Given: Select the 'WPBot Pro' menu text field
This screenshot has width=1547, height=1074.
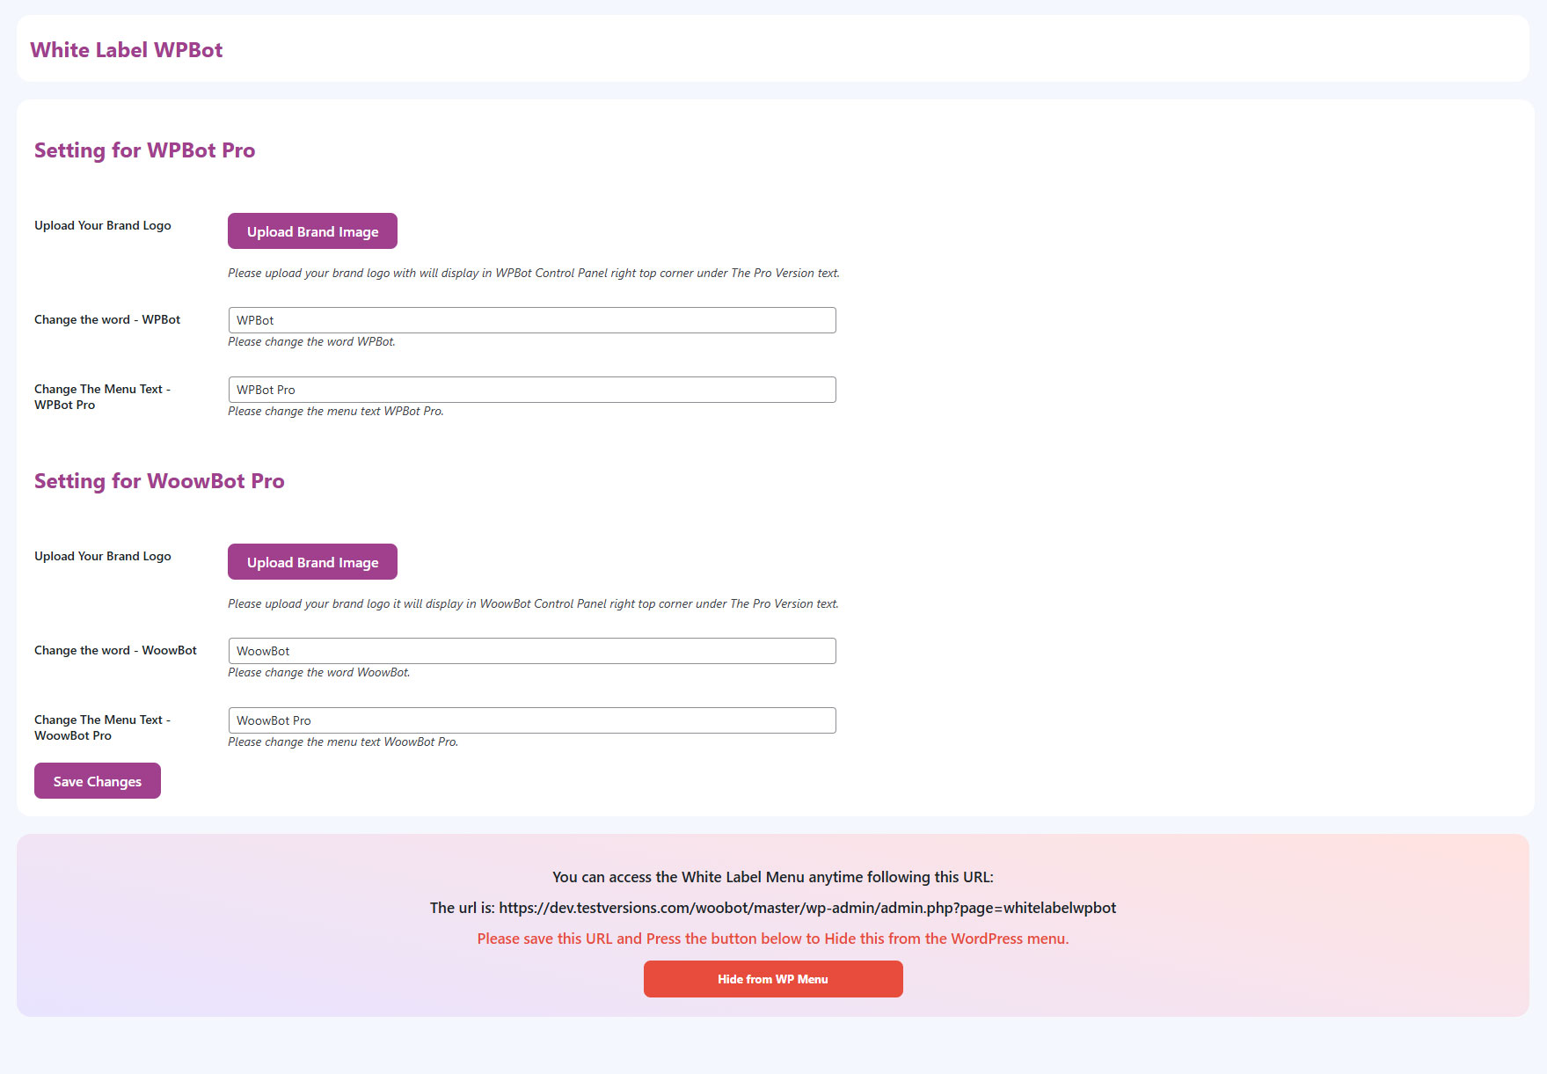Looking at the screenshot, I should (x=531, y=390).
